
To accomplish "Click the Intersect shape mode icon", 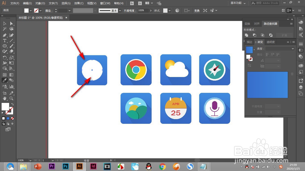I will 262,35.
